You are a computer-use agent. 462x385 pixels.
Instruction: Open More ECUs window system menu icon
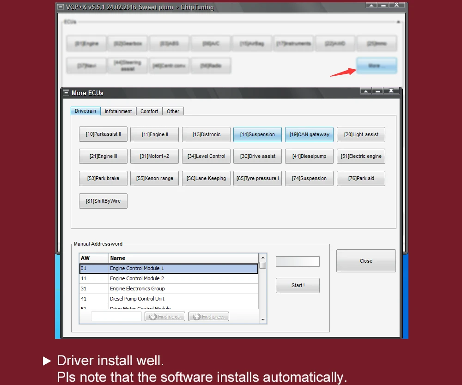66,92
